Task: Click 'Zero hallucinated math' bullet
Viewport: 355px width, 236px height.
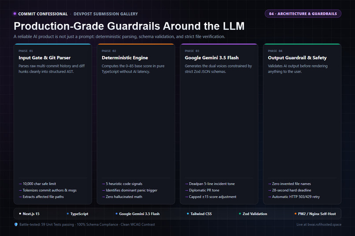Action: [x=122, y=197]
